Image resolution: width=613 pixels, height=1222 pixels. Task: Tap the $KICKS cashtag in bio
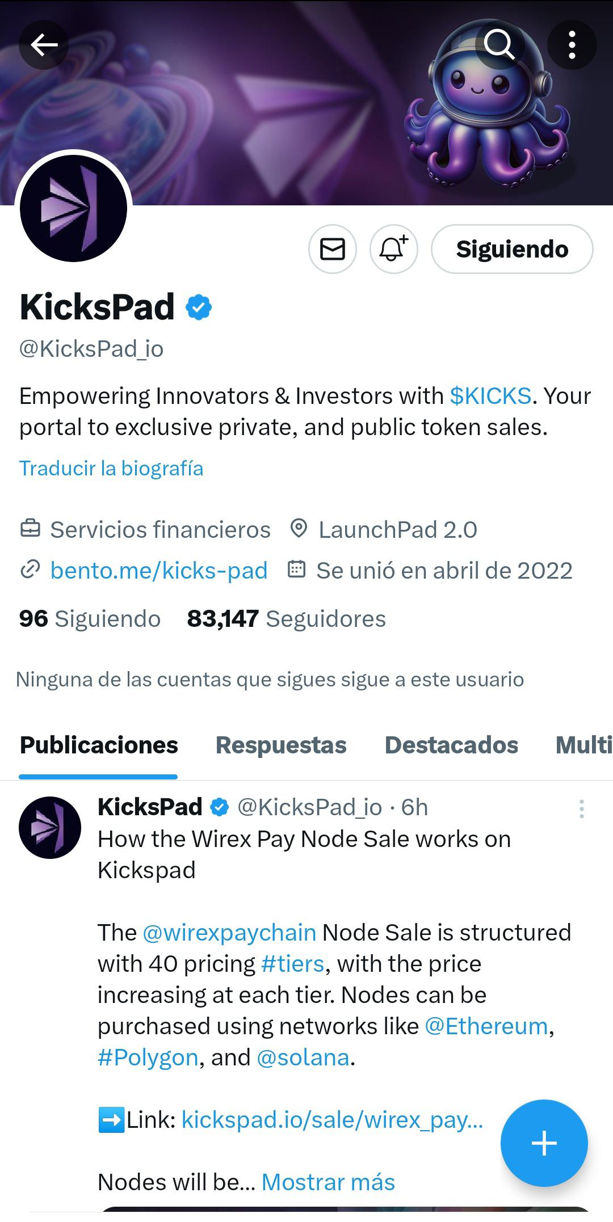pyautogui.click(x=490, y=396)
